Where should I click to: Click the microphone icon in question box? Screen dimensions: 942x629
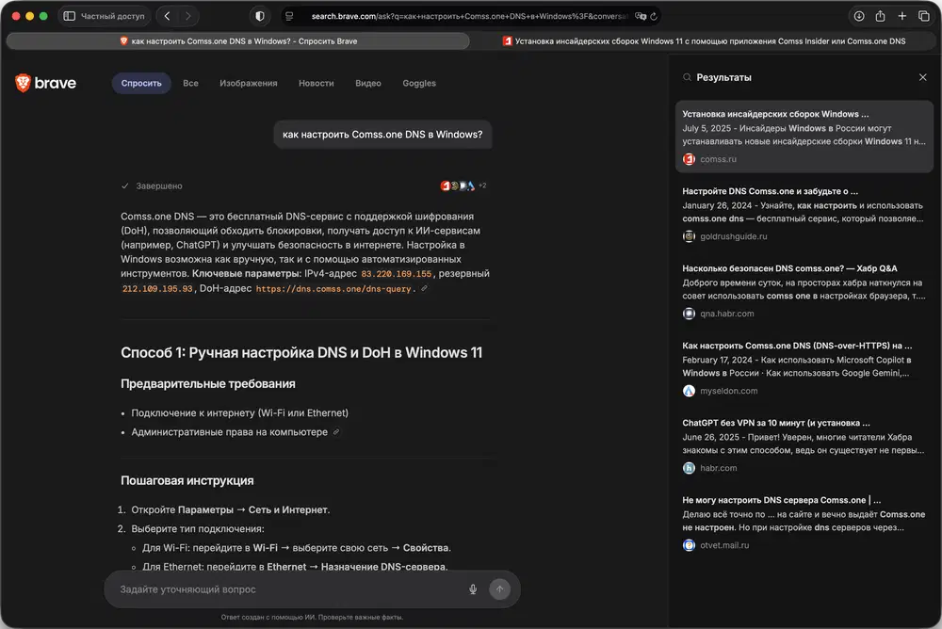coord(473,589)
